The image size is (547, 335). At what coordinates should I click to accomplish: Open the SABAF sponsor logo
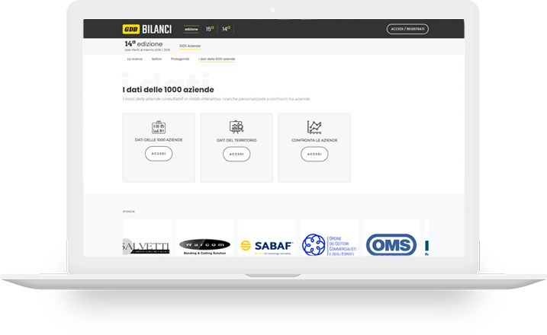pyautogui.click(x=266, y=244)
